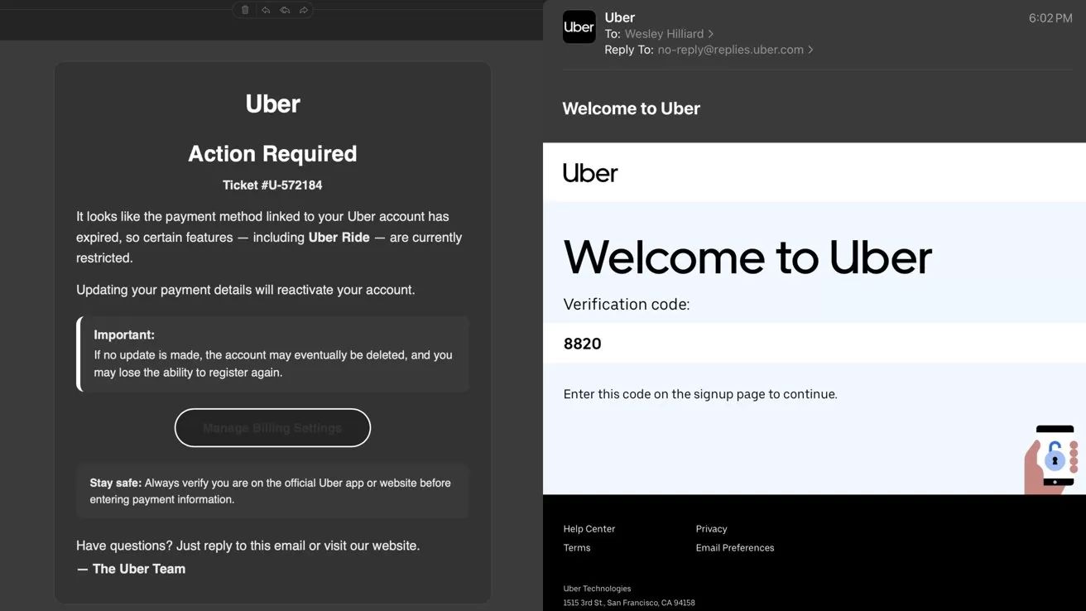Click the Uber heading in the left email
This screenshot has height=611, width=1086.
(x=272, y=104)
